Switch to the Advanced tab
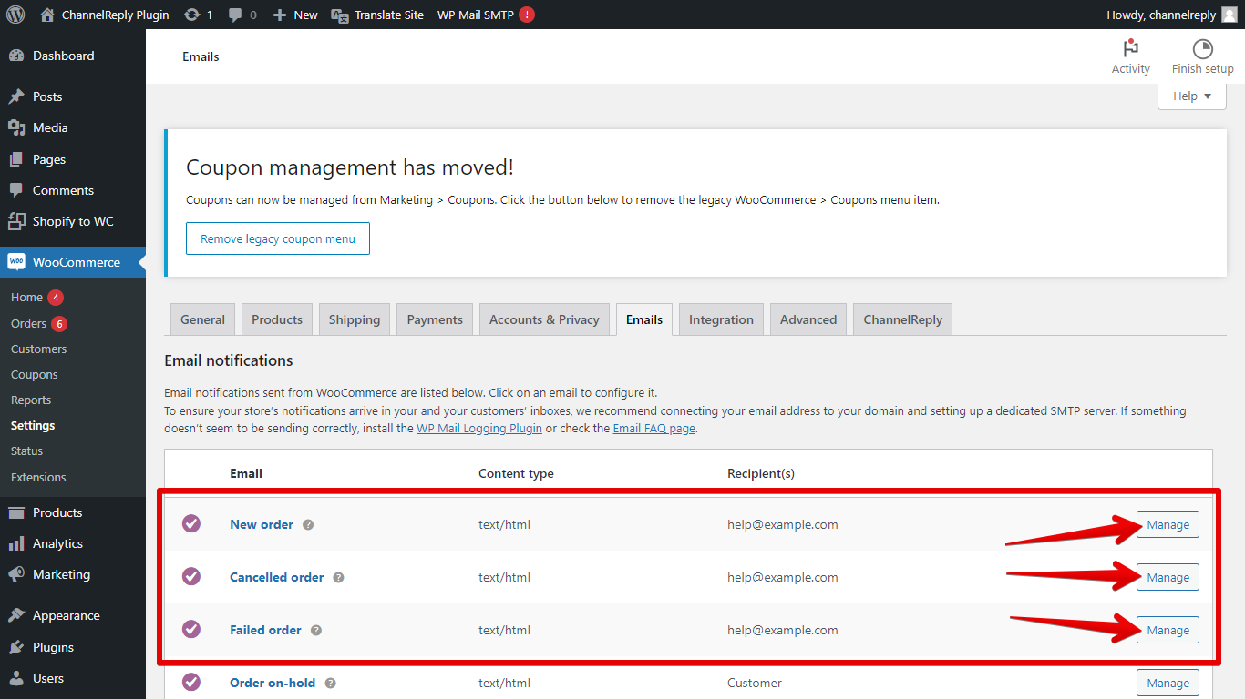The height and width of the screenshot is (699, 1245). [808, 319]
